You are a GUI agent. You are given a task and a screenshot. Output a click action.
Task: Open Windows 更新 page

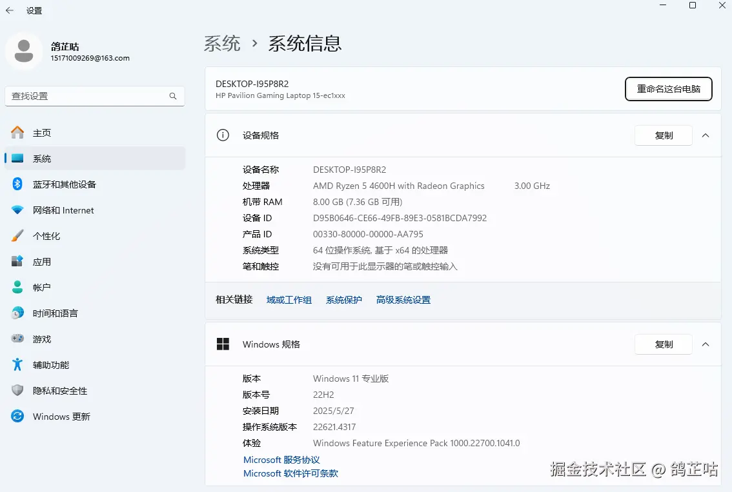(x=95, y=416)
